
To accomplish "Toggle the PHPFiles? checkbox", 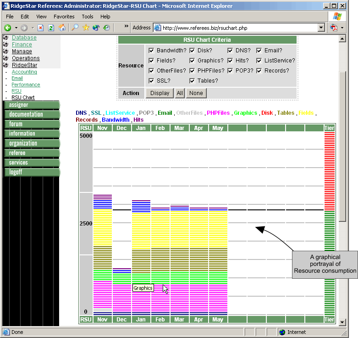I will [192, 71].
